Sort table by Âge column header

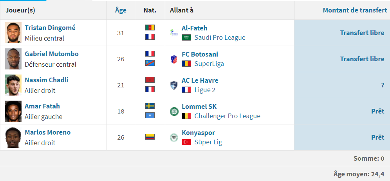(x=121, y=10)
